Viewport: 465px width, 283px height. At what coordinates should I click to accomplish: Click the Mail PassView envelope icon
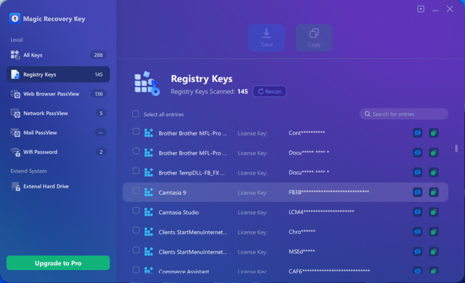(15, 132)
